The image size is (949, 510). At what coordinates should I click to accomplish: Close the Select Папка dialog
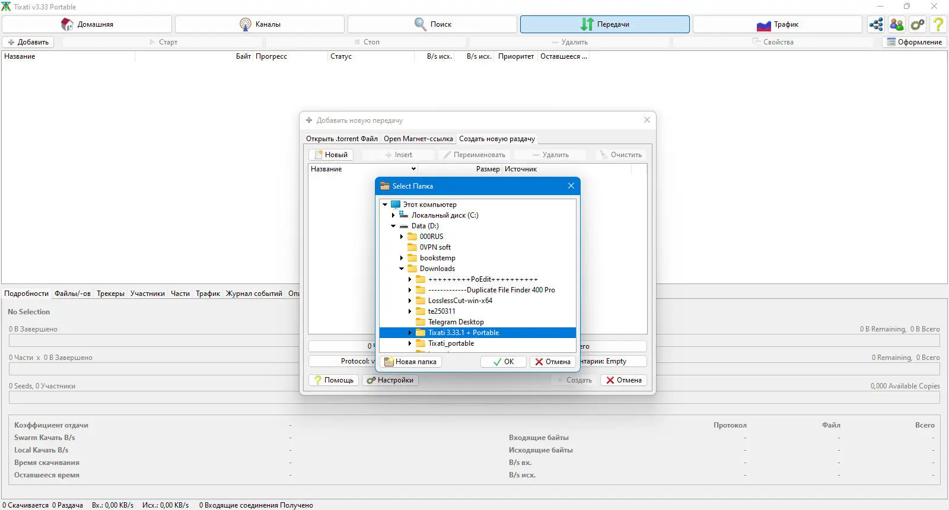click(x=571, y=186)
